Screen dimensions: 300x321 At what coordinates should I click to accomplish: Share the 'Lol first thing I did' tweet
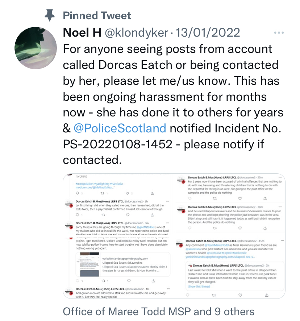(153, 215)
